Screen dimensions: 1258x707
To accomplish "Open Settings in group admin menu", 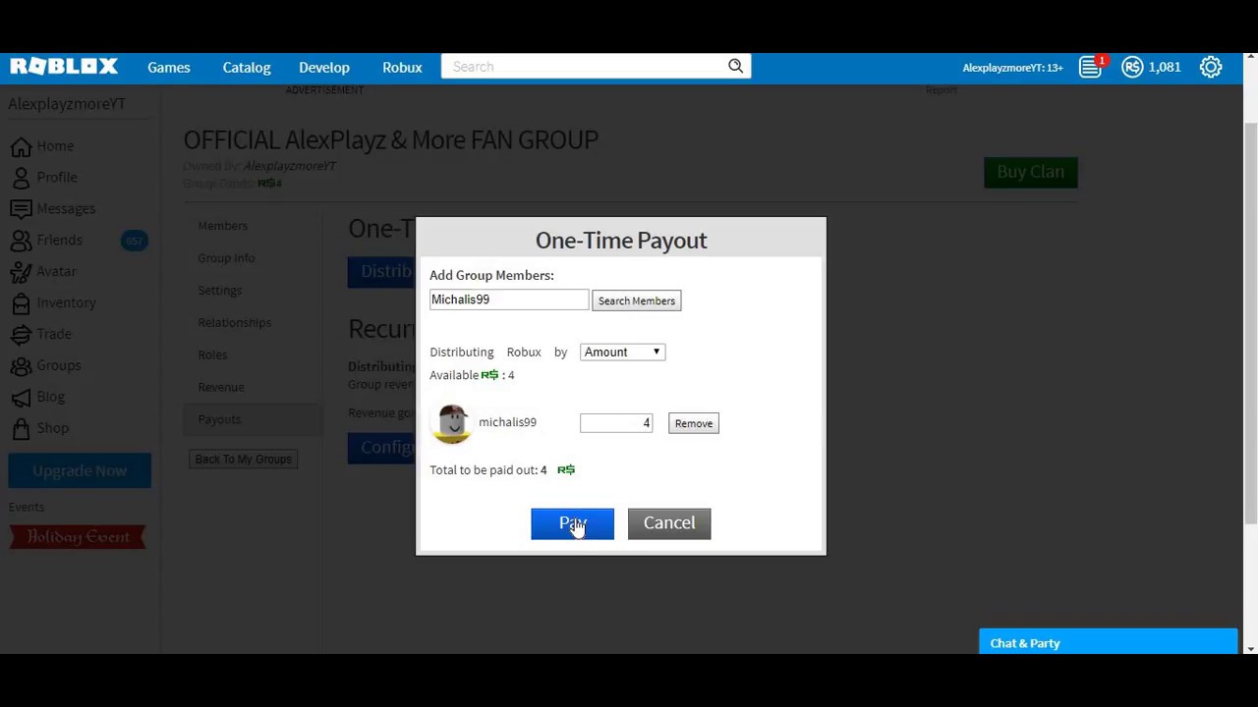I will click(220, 291).
